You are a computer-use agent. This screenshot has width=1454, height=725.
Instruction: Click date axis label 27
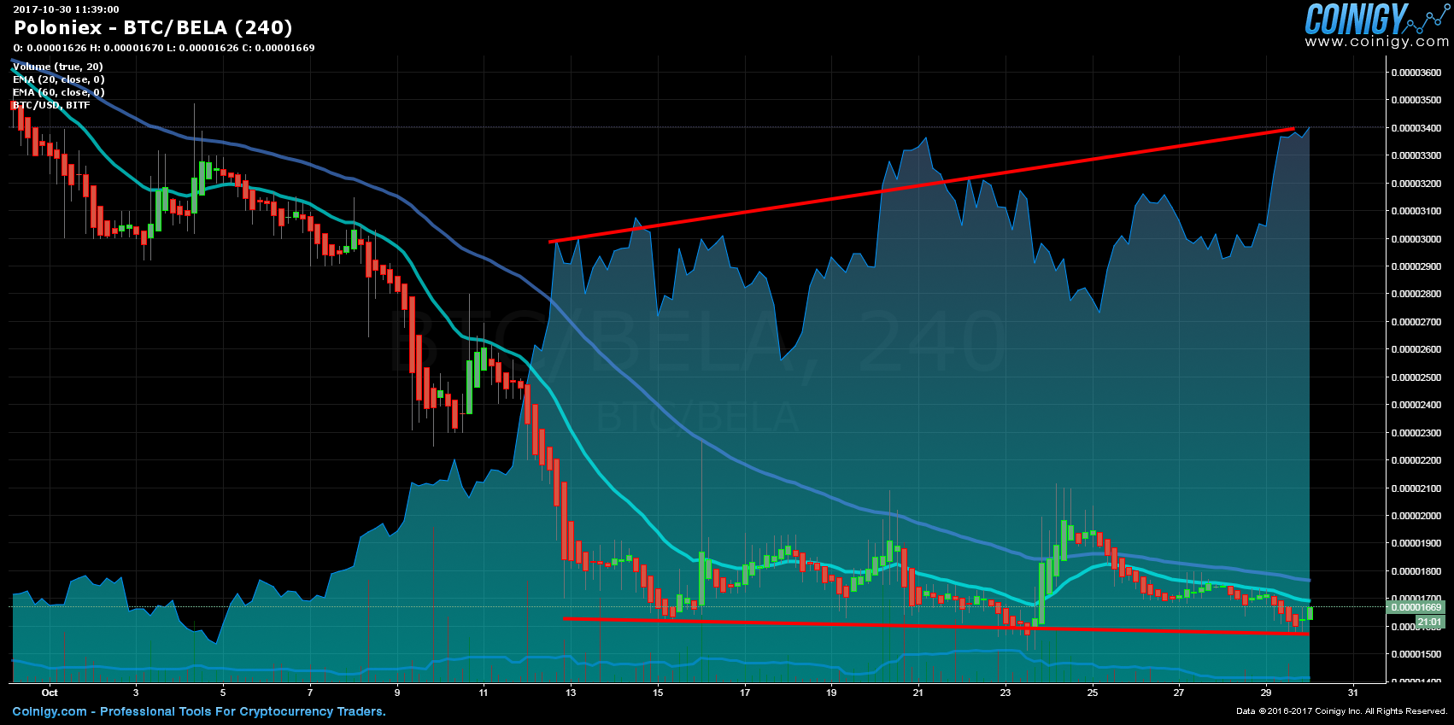click(x=1179, y=693)
